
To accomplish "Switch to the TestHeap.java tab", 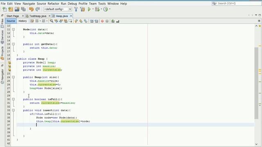I will (x=38, y=16).
